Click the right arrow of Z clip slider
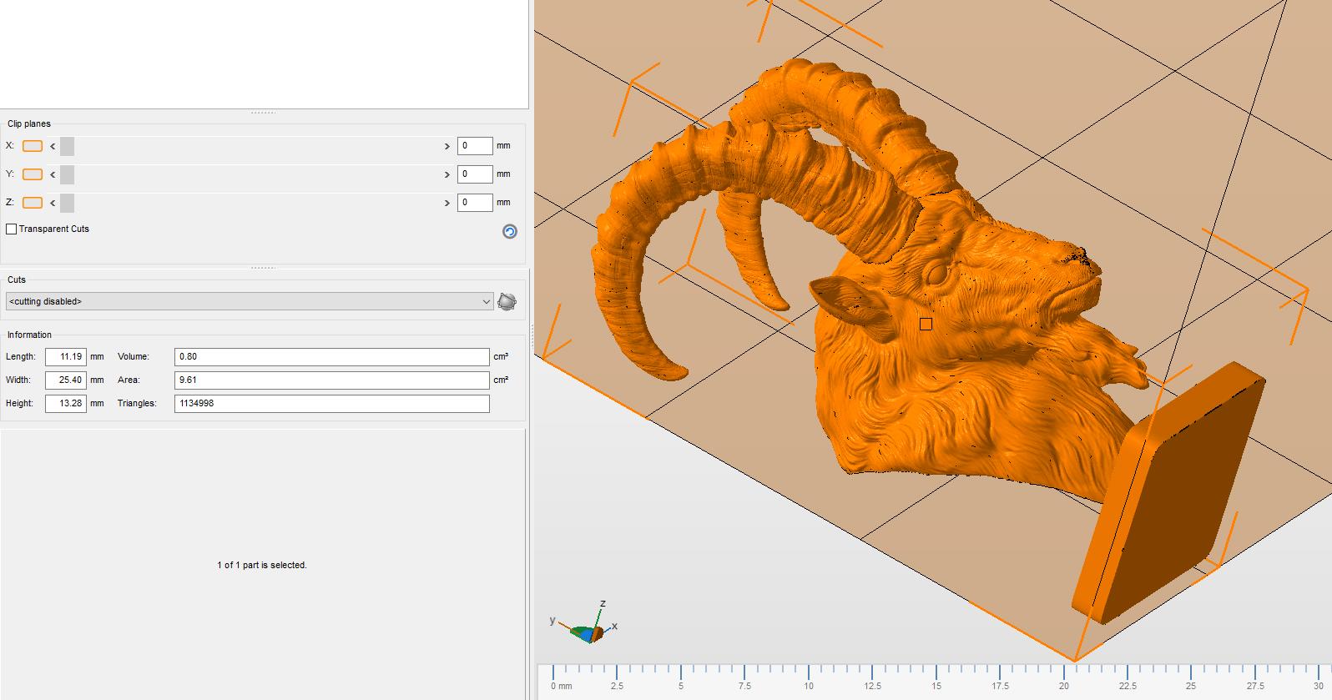This screenshot has height=700, width=1332. click(x=447, y=203)
